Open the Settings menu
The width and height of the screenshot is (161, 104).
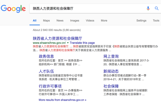141,21
